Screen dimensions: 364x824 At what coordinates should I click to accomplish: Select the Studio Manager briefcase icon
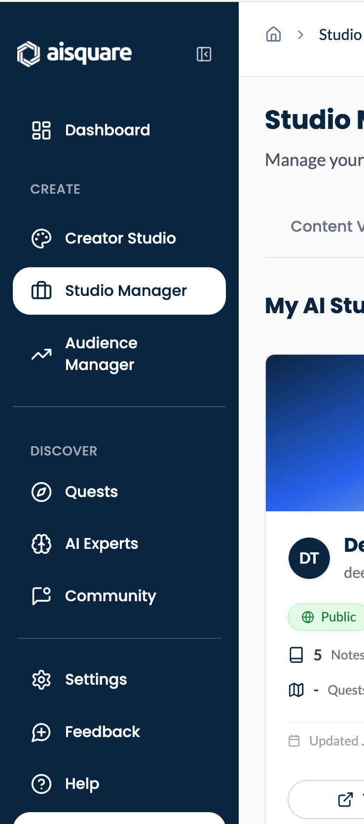tap(41, 290)
